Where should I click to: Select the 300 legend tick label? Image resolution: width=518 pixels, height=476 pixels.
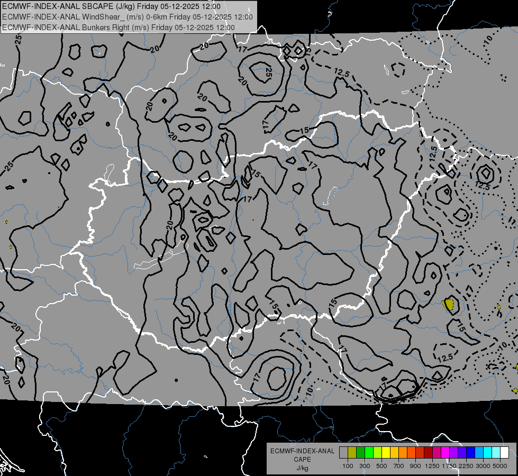pyautogui.click(x=365, y=466)
